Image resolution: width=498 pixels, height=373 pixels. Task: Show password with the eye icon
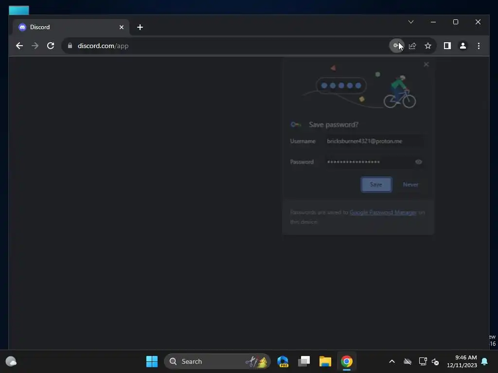pyautogui.click(x=418, y=162)
